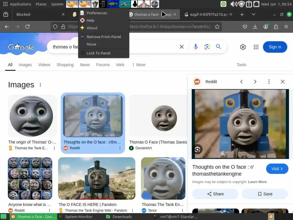Click the Save button in preview panel
Viewport: 293px width, 220px height.
(265, 194)
